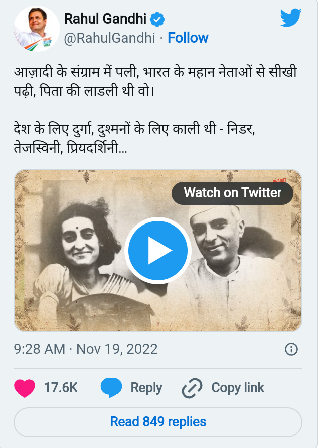Like the tweet with the heart icon
The height and width of the screenshot is (448, 326).
pos(25,388)
